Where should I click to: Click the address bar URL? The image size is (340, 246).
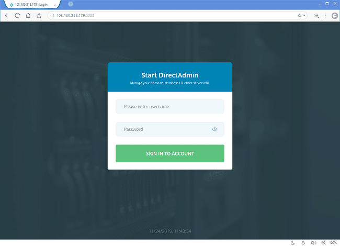tap(157, 16)
